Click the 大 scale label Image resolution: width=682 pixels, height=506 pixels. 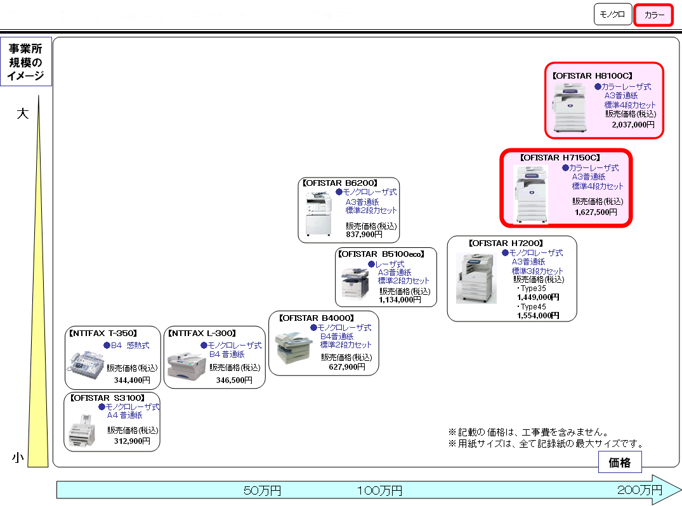[23, 114]
